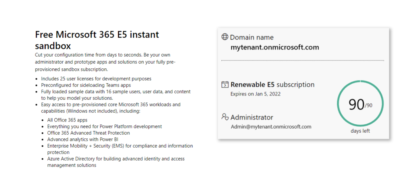
Task: Click 'Preconfigured for sideloading Teams apps' bullet
Action: [x=86, y=85]
